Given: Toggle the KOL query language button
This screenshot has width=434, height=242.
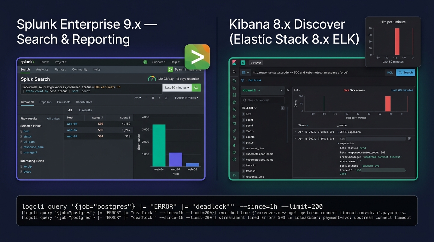Looking at the screenshot, I should click(x=390, y=72).
